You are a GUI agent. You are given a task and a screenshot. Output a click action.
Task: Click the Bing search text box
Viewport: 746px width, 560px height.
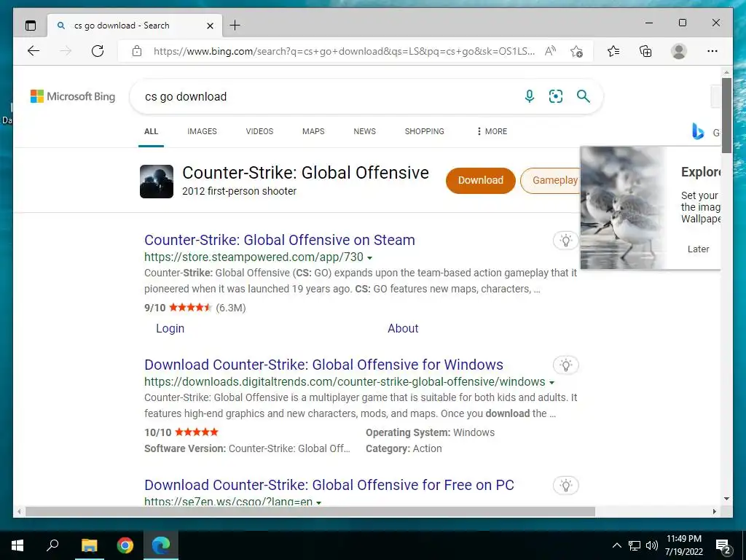point(329,97)
